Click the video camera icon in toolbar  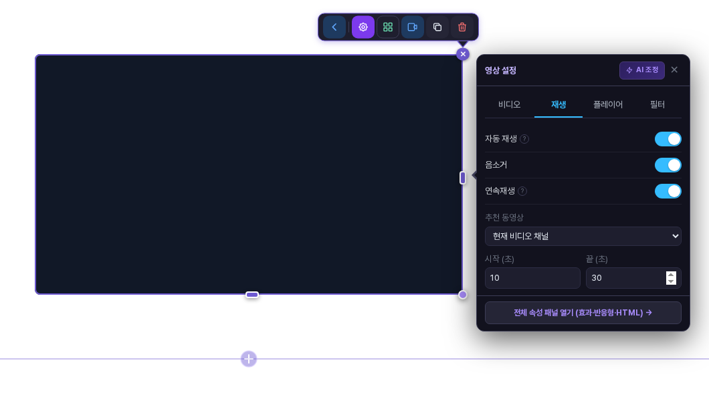pyautogui.click(x=413, y=27)
